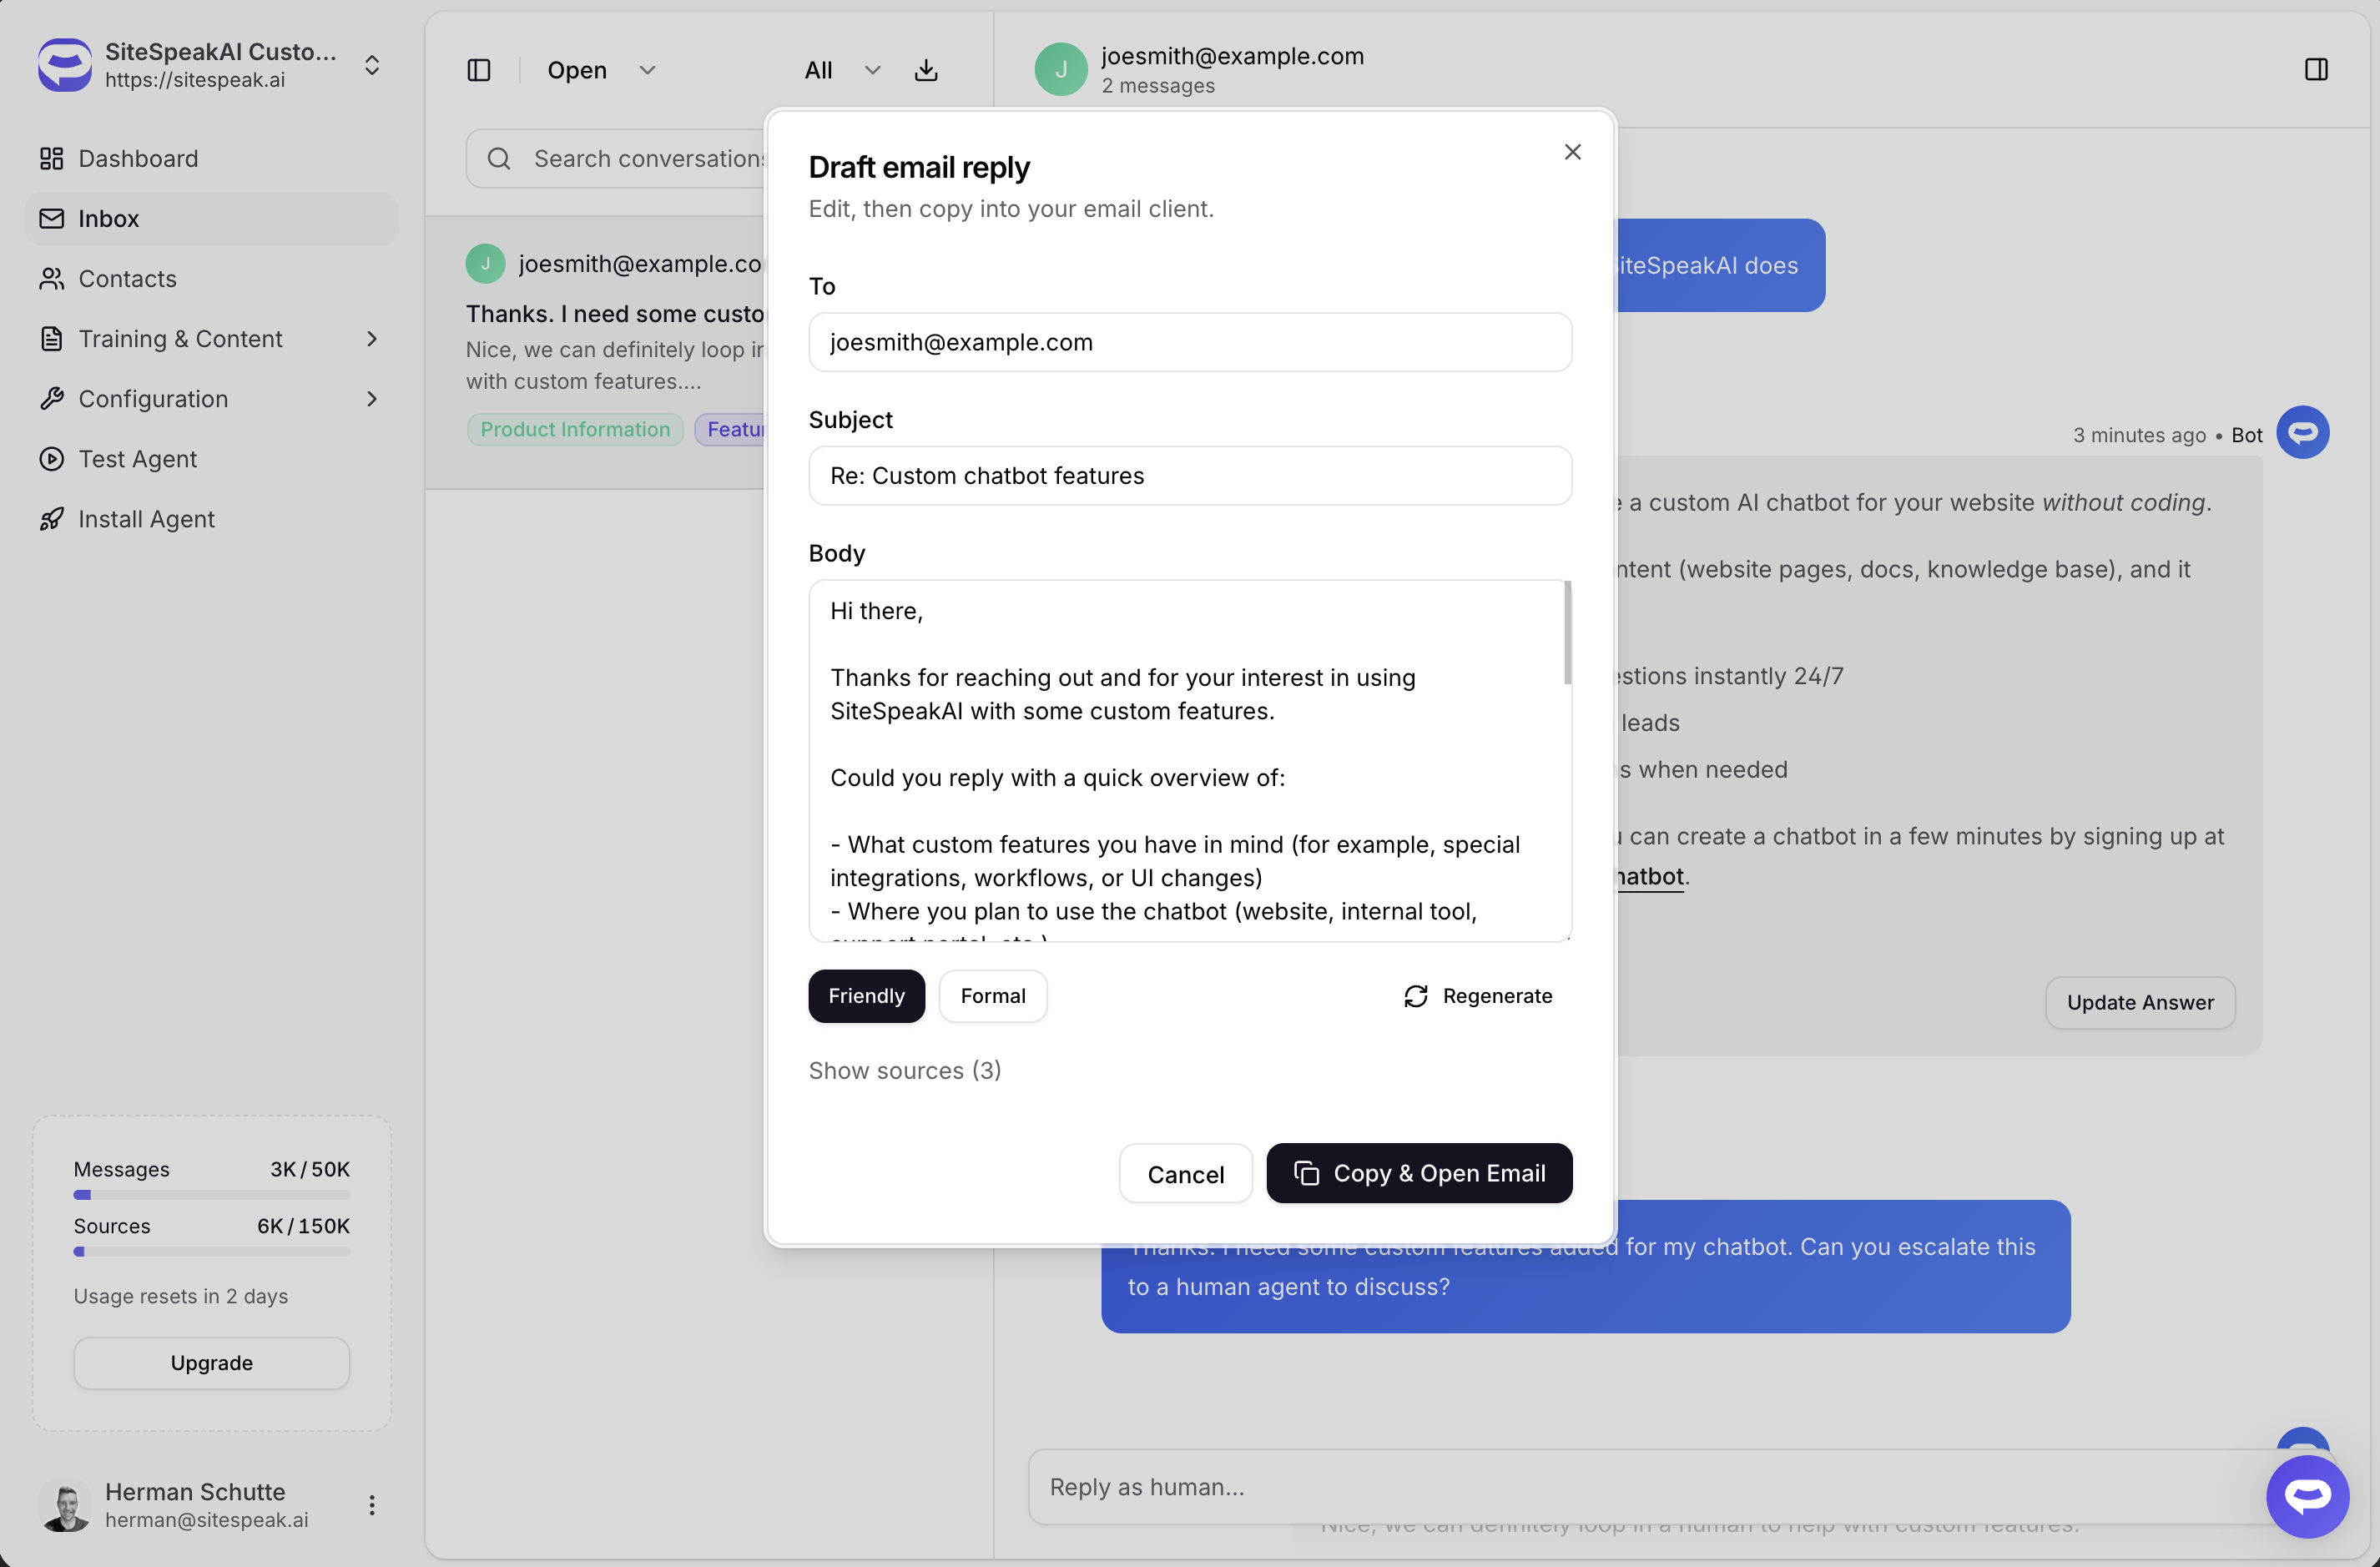Click the Product Information tag
The width and height of the screenshot is (2380, 1567).
coord(575,429)
